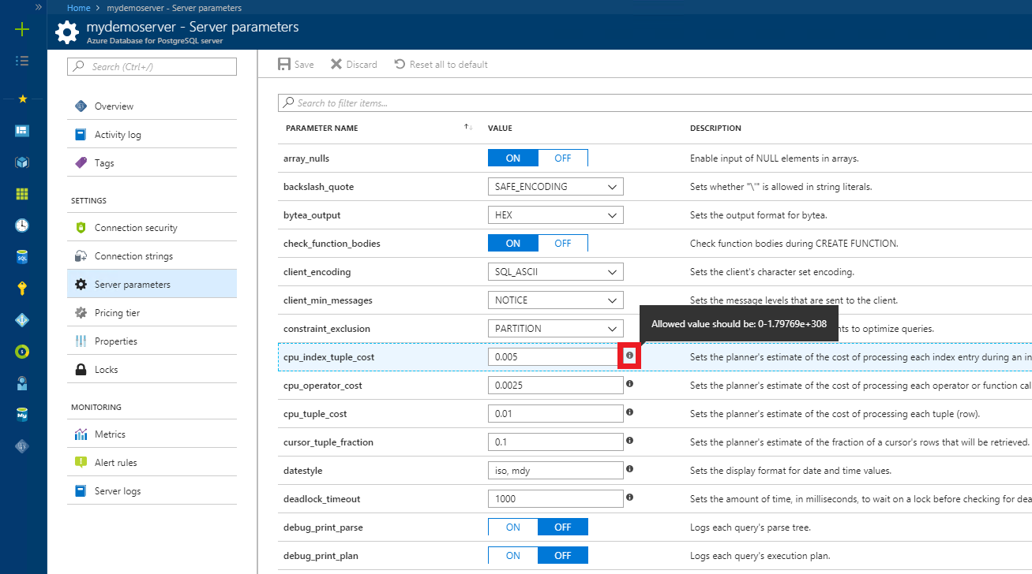Click the yellow key icon in left rail
1032x574 pixels.
tap(22, 288)
